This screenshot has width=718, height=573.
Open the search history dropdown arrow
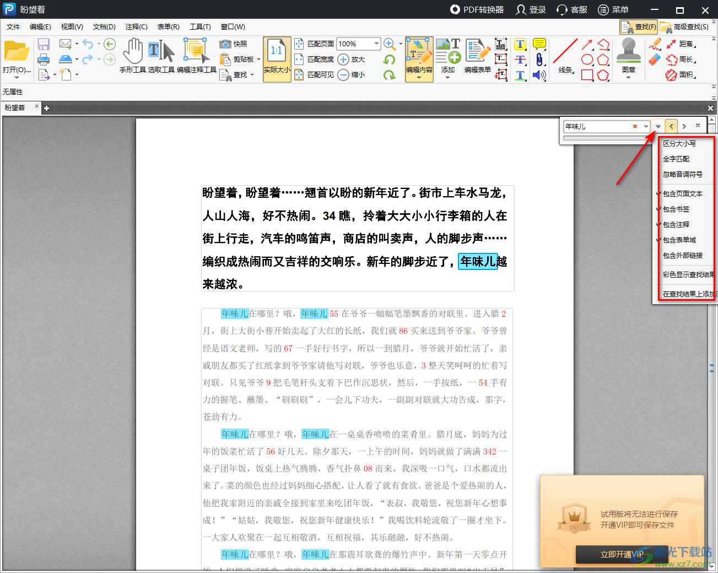pyautogui.click(x=646, y=126)
